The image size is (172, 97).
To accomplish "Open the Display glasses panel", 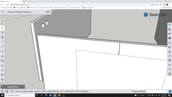I will (x=170, y=65).
